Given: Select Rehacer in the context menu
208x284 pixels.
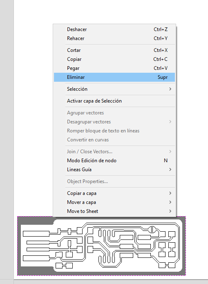Looking at the screenshot, I should [114, 38].
